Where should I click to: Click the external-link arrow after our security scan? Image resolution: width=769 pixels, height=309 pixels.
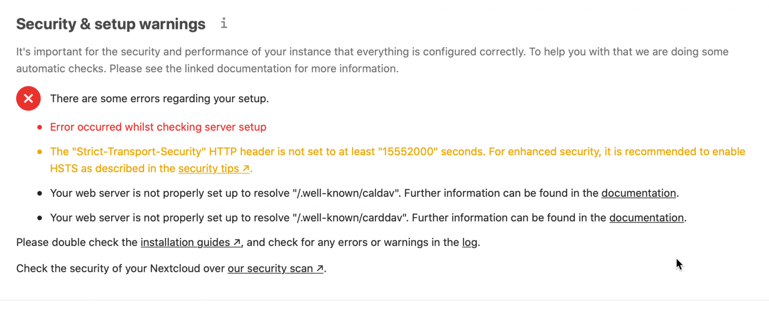click(319, 268)
